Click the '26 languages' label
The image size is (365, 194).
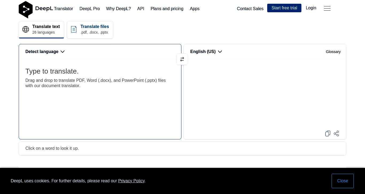(44, 32)
